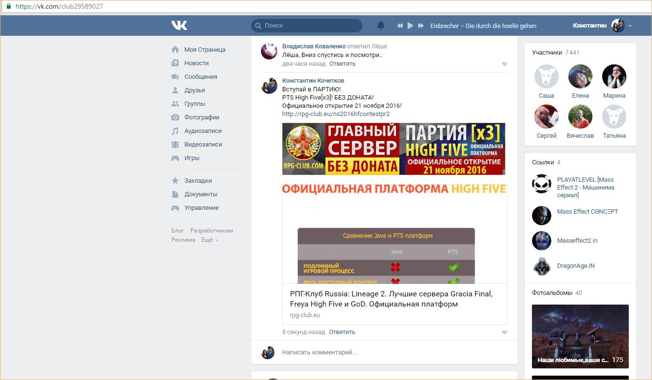
Task: Open member Татьяна avatar
Action: [614, 117]
